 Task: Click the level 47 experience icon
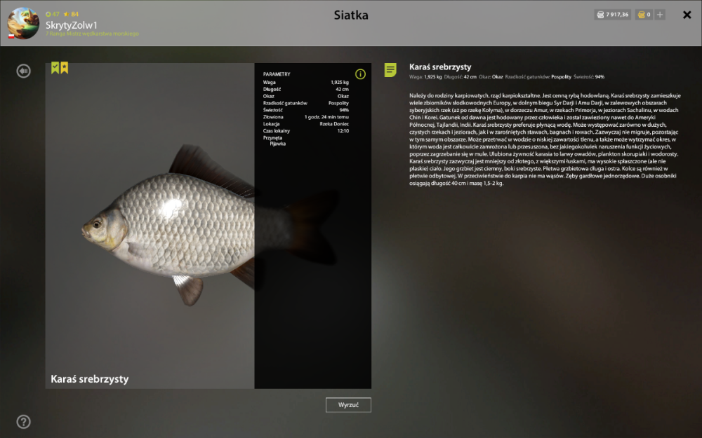tap(48, 14)
